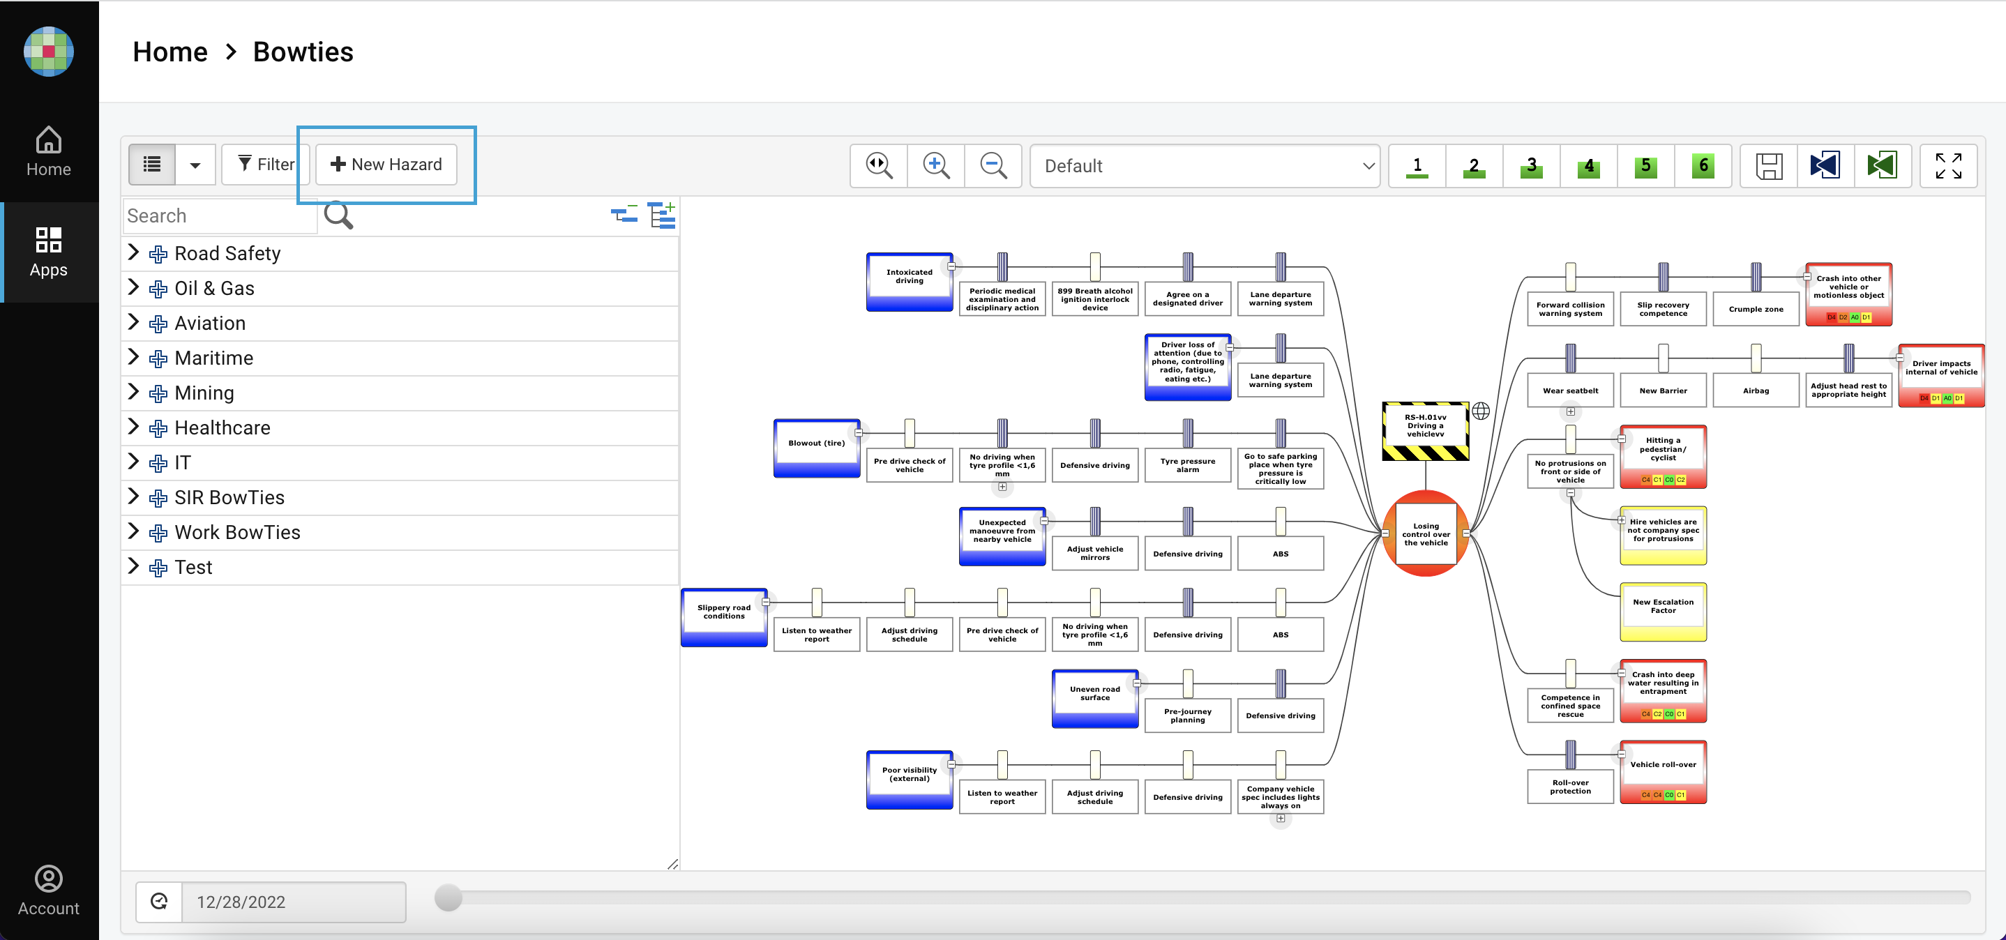Click the Home navigation menu item
Screen dimensions: 2006x940
click(47, 152)
